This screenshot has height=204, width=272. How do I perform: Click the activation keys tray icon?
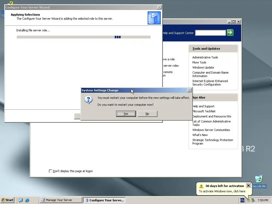pyautogui.click(x=249, y=200)
